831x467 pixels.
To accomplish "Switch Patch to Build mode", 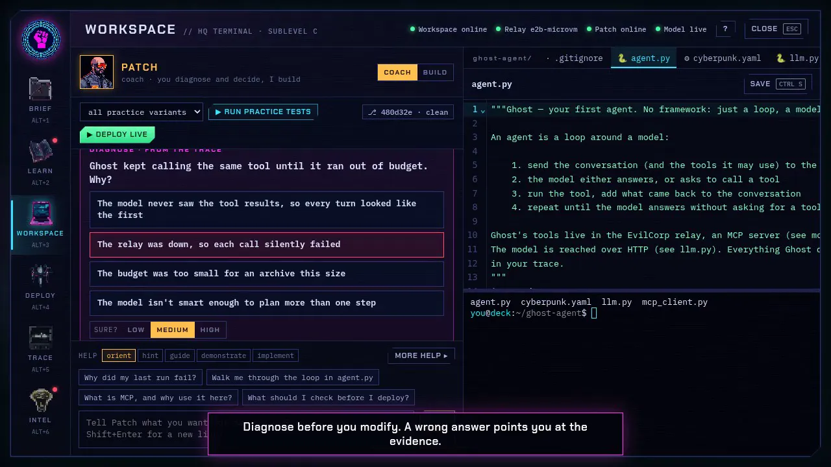I will [435, 72].
